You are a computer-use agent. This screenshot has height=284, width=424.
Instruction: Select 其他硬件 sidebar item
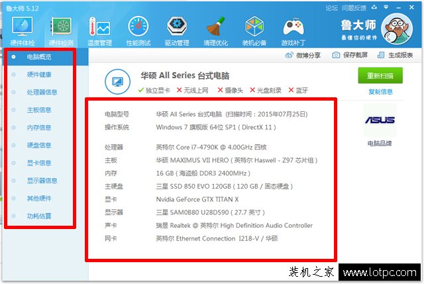(40, 199)
